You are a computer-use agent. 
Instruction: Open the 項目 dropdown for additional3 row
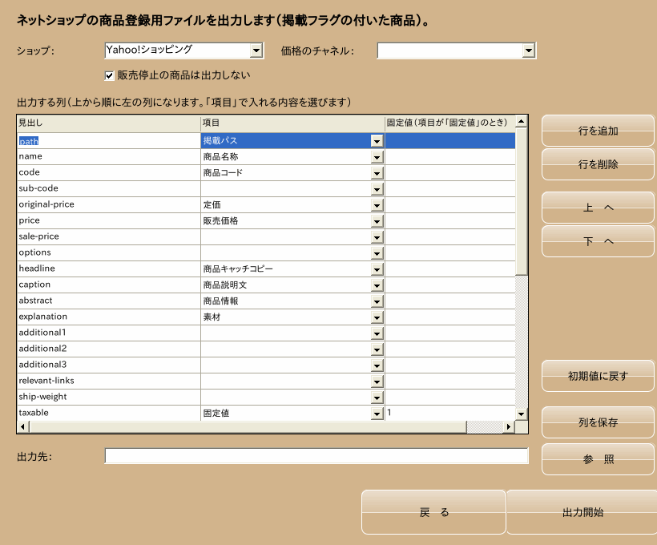(377, 365)
